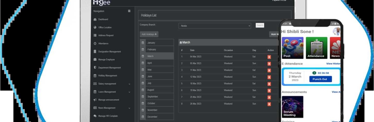The width and height of the screenshot is (374, 122).
Task: Tap the Punch Out button on phone
Action: pyautogui.click(x=321, y=79)
